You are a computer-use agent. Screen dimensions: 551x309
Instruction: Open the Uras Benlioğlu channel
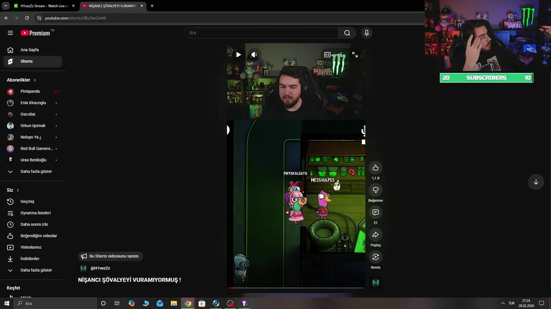click(x=33, y=160)
